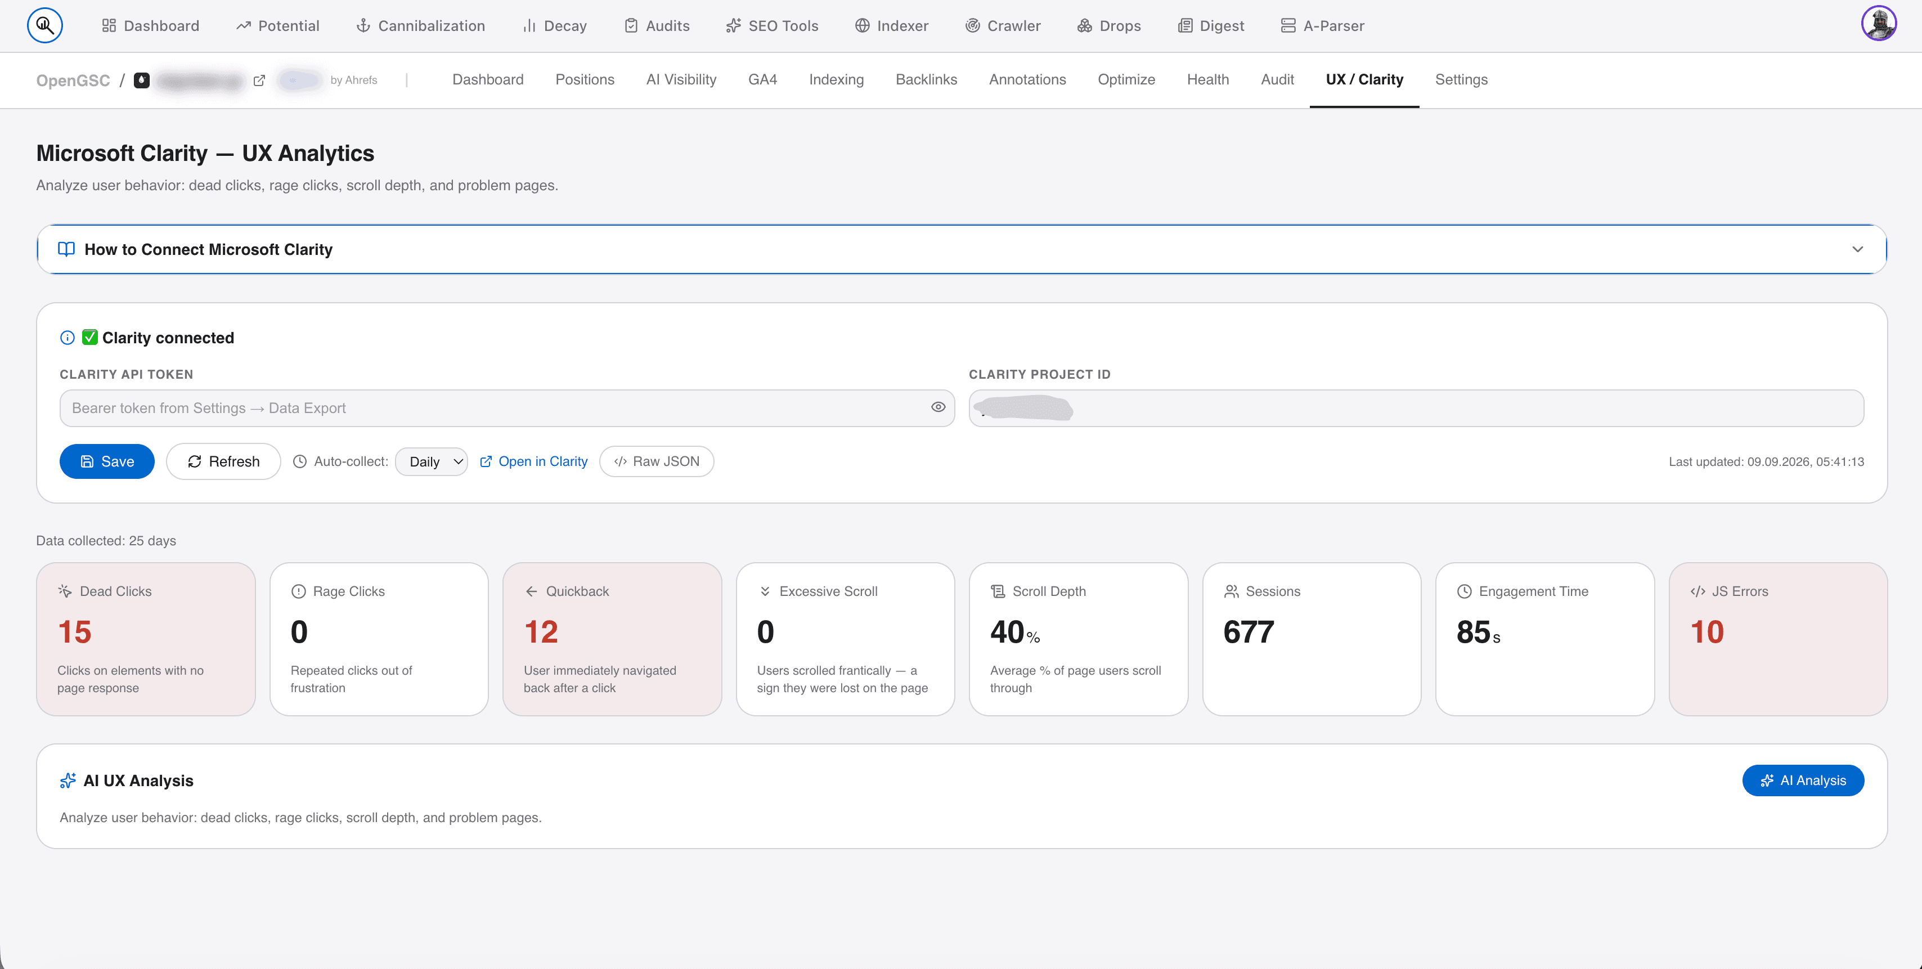Viewport: 1922px width, 969px height.
Task: Click the JS Errors code icon
Action: [1698, 591]
